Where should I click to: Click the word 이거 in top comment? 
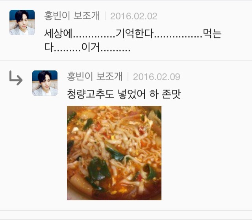(91, 47)
